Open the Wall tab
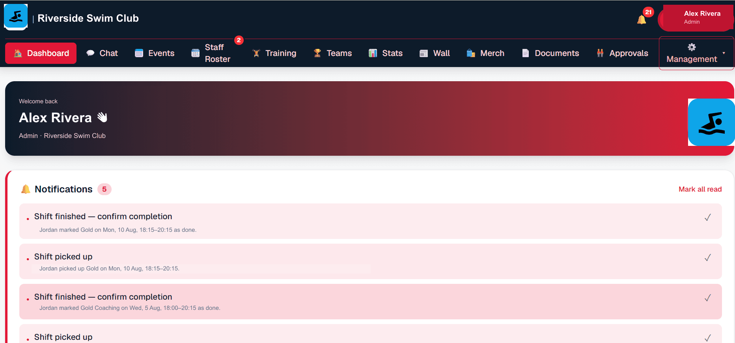This screenshot has width=735, height=343. tap(435, 53)
